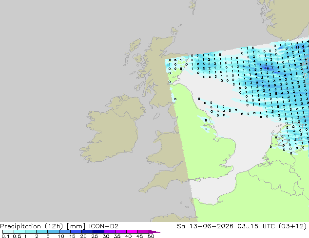Click the 25–30 mm navy legend swatch

(x=98, y=232)
